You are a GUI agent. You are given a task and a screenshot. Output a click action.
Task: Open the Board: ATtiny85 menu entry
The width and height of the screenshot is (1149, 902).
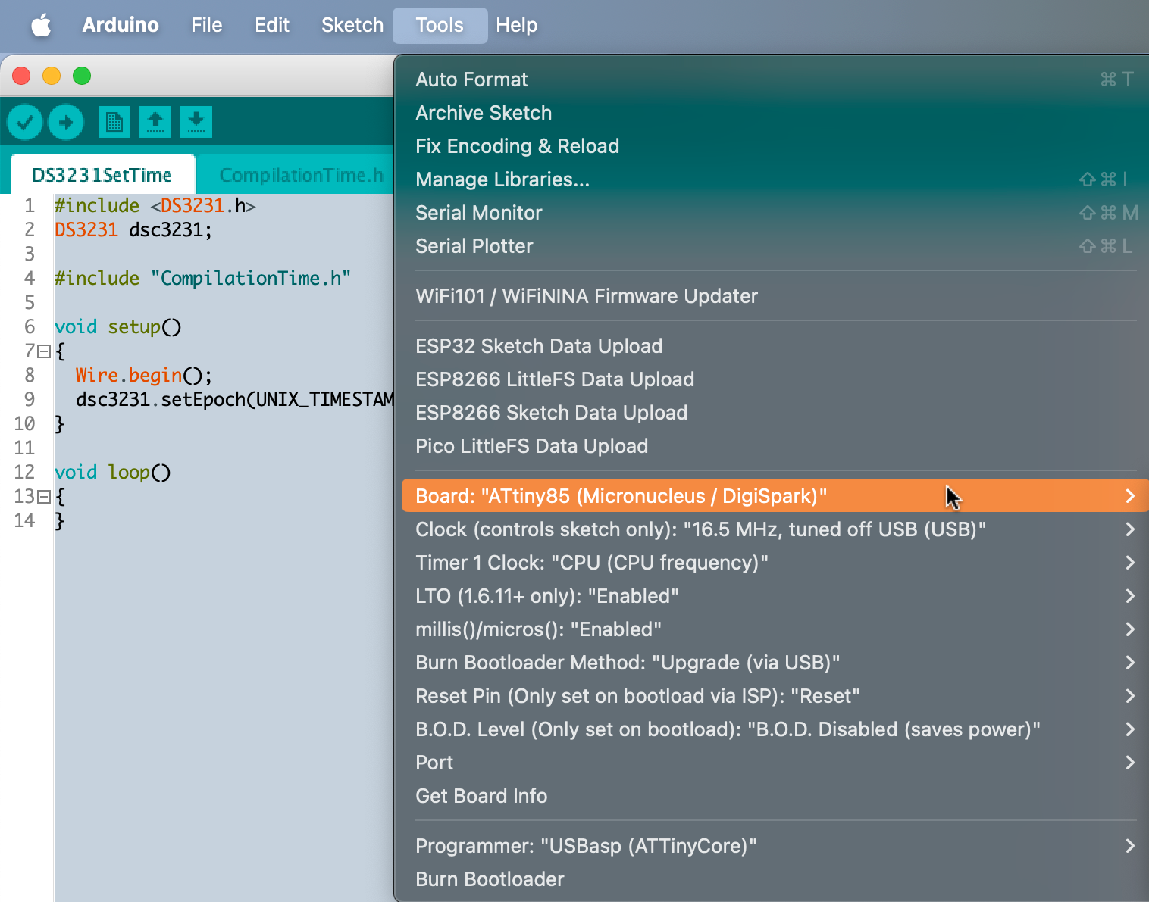[775, 496]
